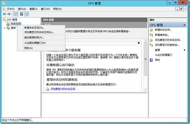Open the 帮助(H) menu in the menu bar
The height and width of the screenshot is (124, 190).
58,9
